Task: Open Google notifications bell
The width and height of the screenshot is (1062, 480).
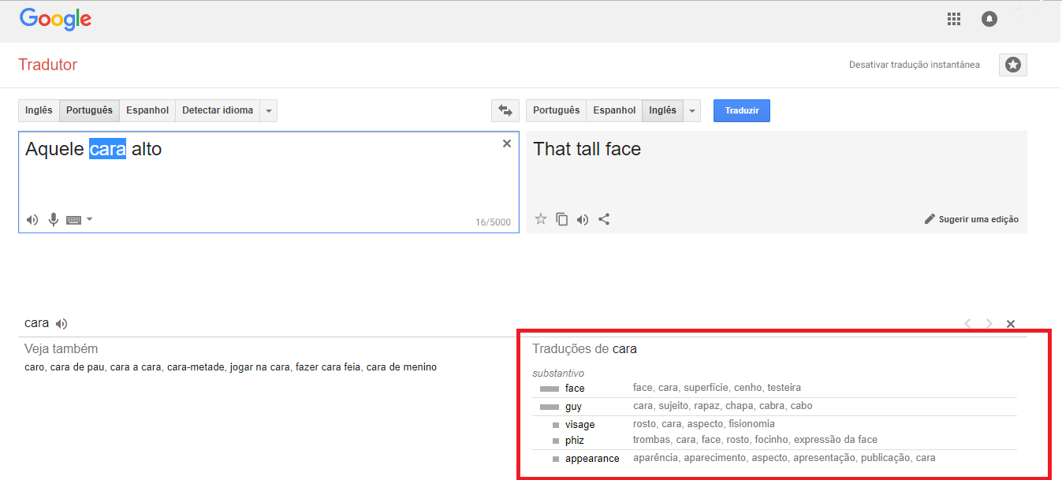Action: (989, 19)
